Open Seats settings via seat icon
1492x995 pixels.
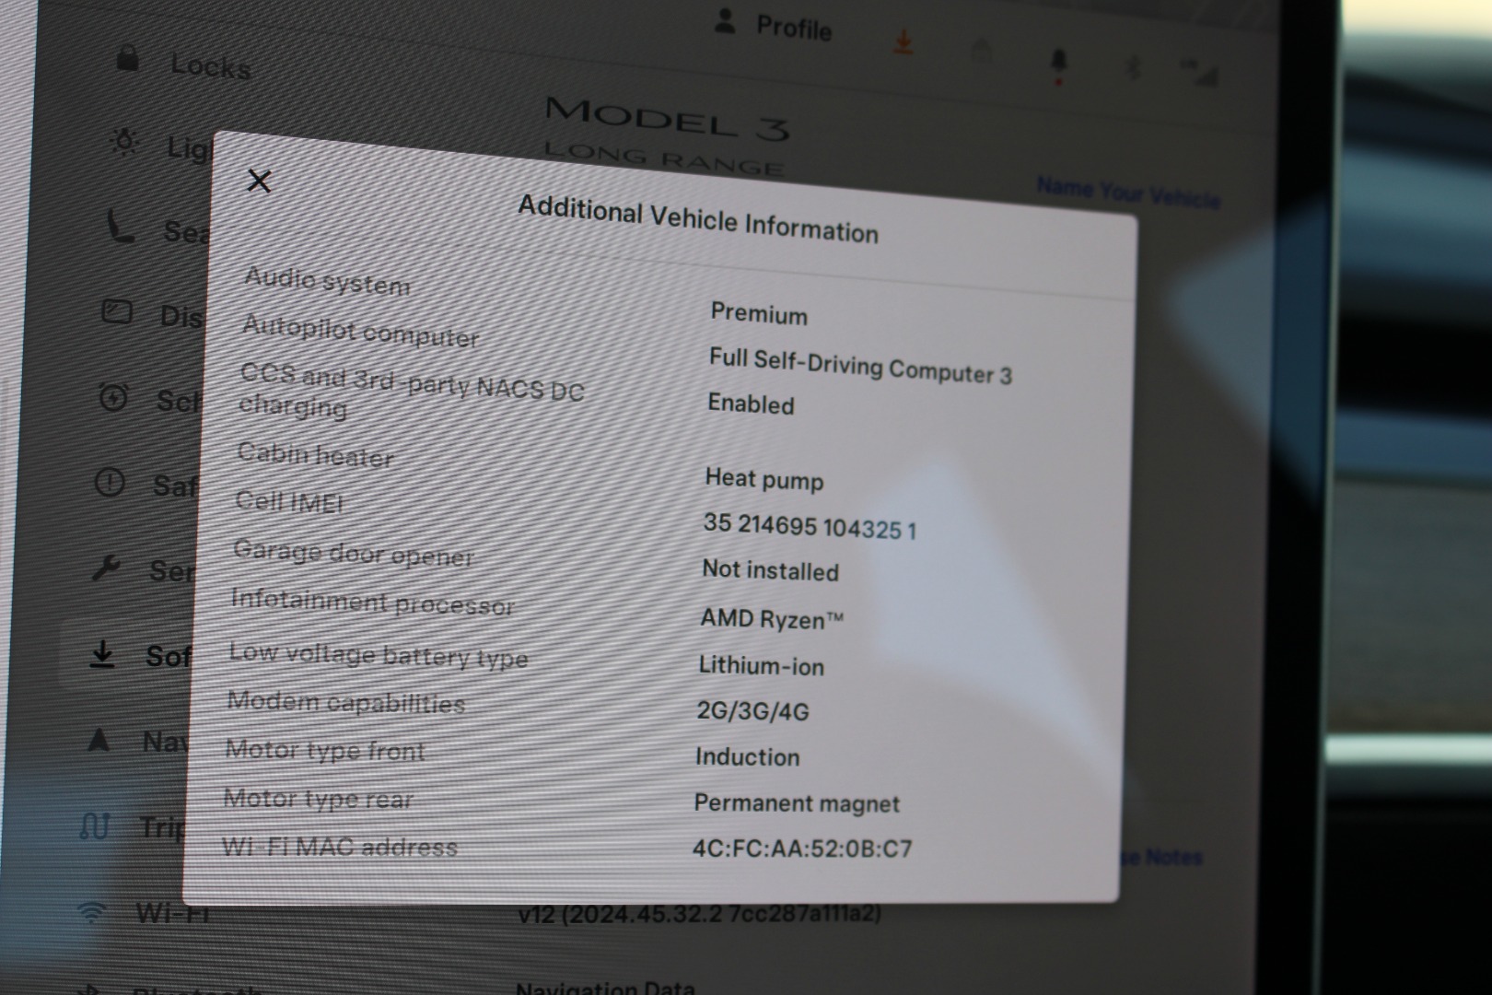121,227
